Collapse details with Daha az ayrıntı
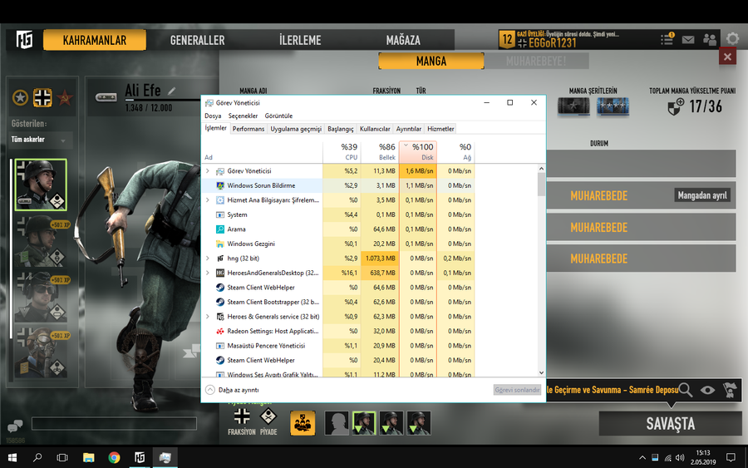 233,390
